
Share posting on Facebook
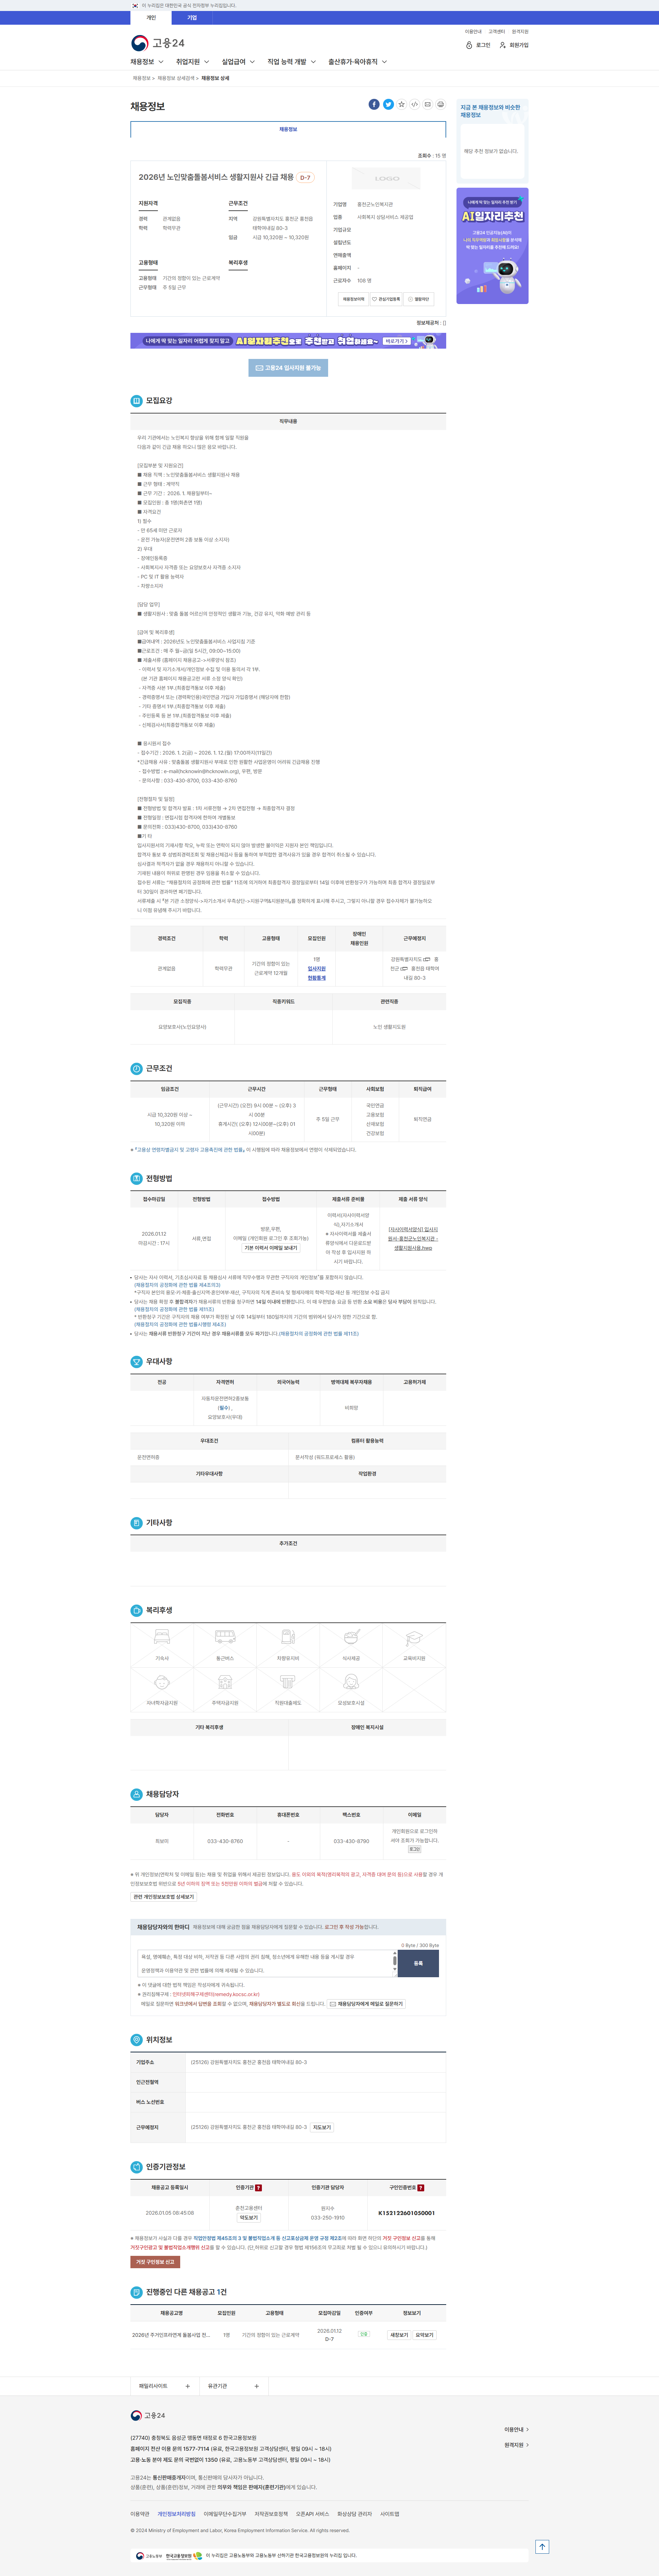tap(374, 104)
